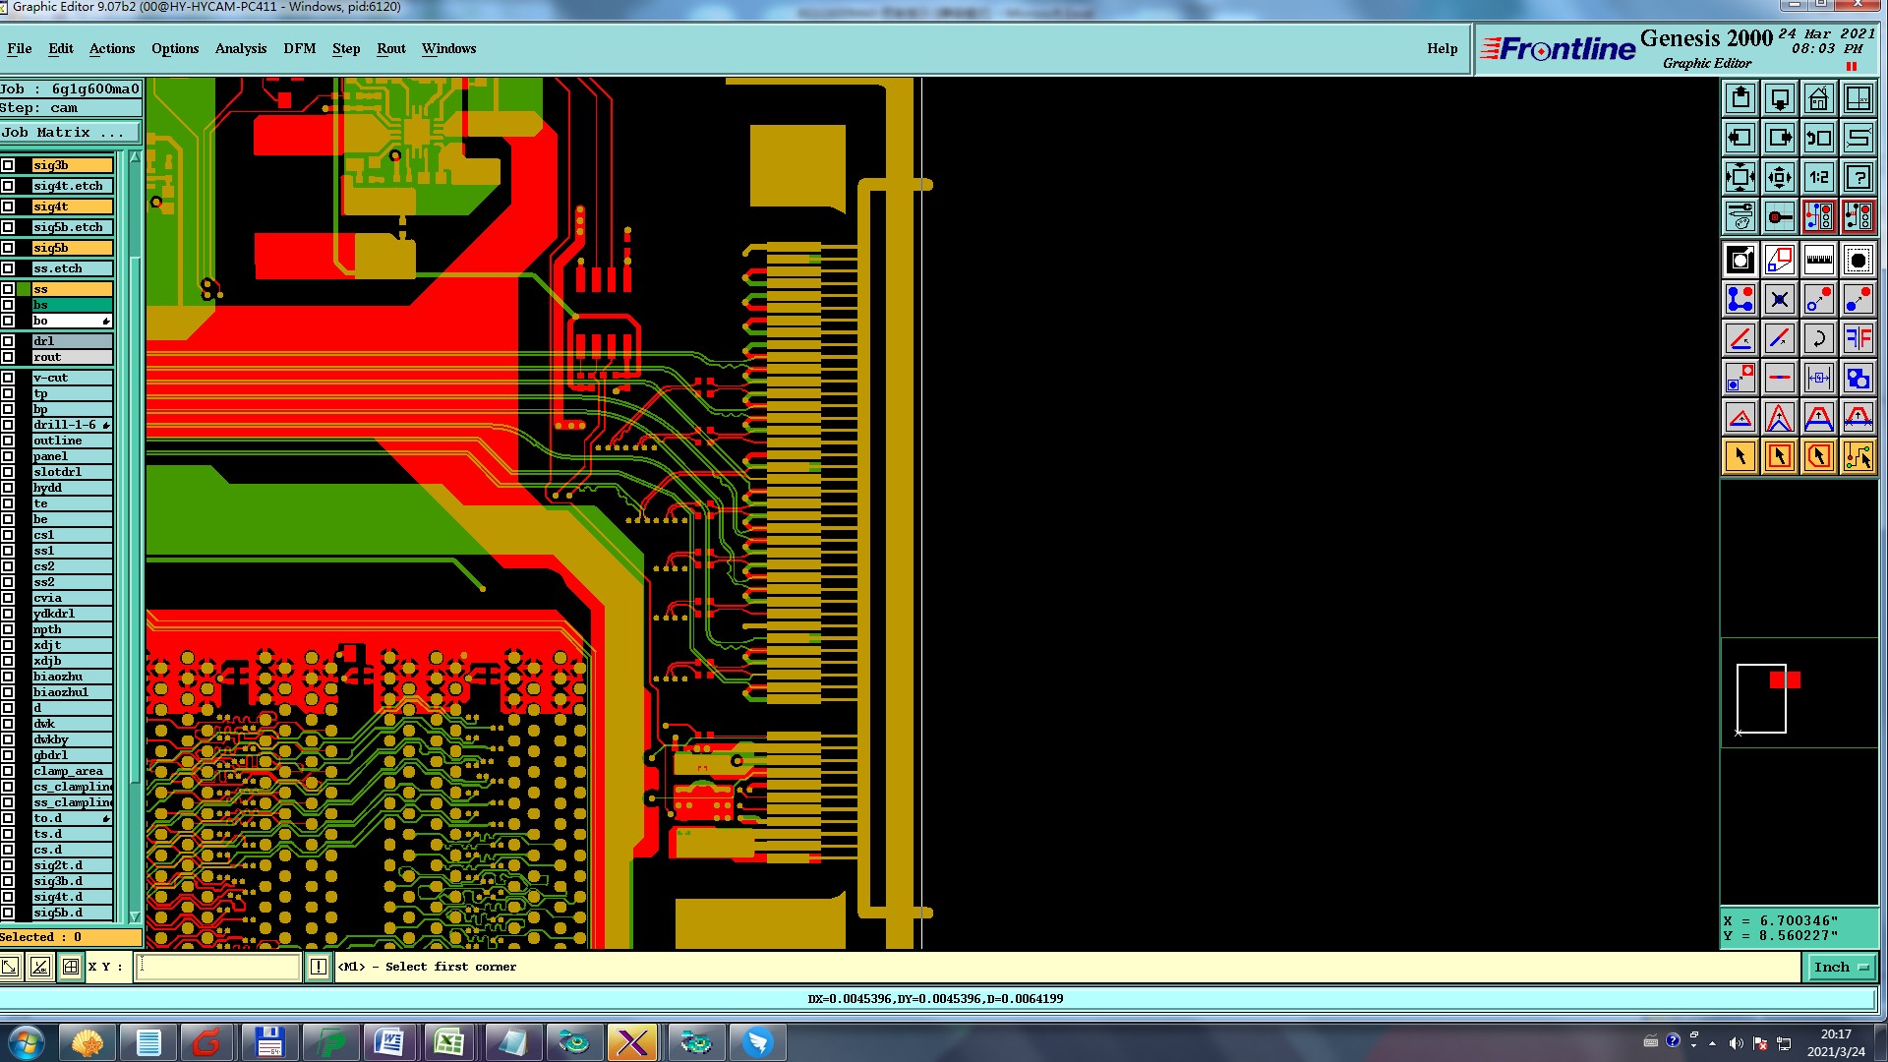Click the pan up arrow icon
The width and height of the screenshot is (1888, 1062).
point(1740,98)
